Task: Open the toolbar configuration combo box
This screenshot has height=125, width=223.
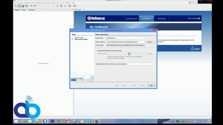Action: (x=47, y=6)
